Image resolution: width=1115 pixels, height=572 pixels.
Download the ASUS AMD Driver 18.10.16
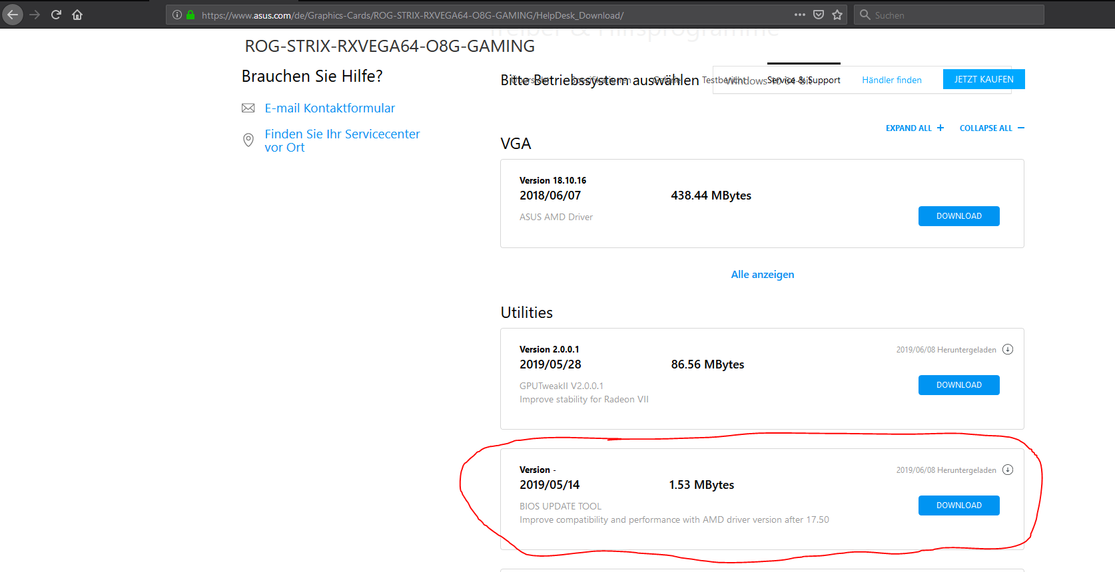958,216
